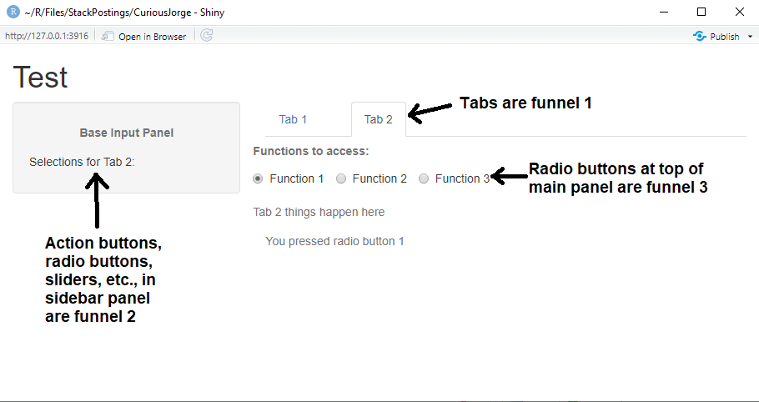Click 'Selections for Tab 2:' text
The width and height of the screenshot is (759, 402).
pos(82,162)
